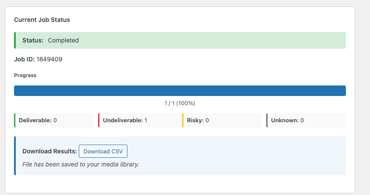Select the Unknown count box
Viewport: 370px width, 195px height.
pos(306,120)
